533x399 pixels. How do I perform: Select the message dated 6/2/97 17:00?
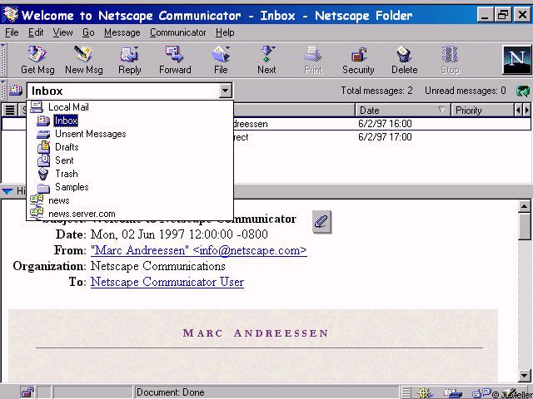click(x=266, y=137)
